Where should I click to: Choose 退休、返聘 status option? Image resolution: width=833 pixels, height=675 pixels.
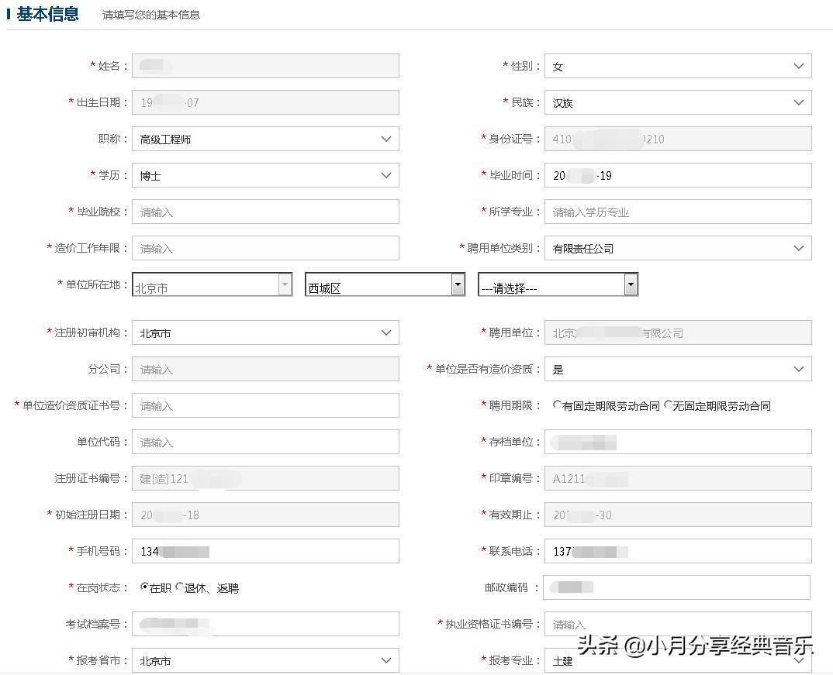click(x=180, y=587)
